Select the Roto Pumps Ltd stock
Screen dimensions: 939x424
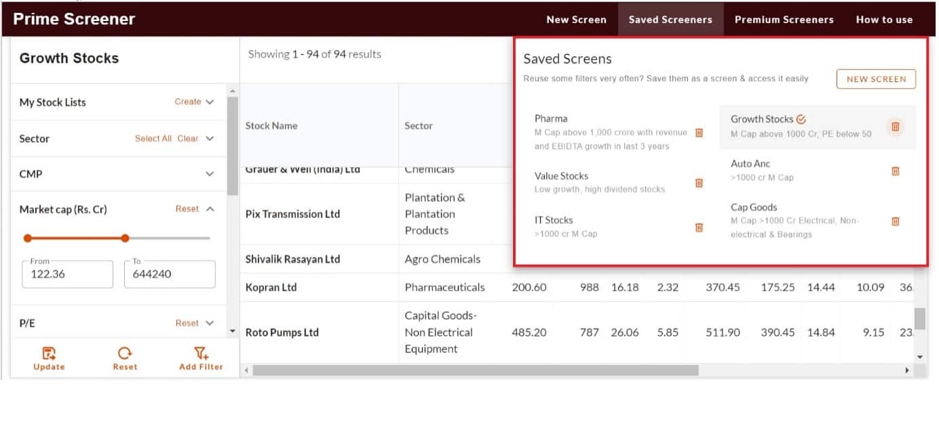coord(282,333)
